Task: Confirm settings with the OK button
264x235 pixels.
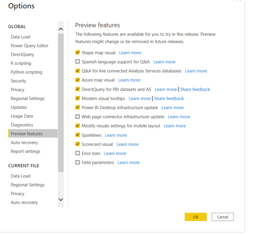Action: coord(195,217)
